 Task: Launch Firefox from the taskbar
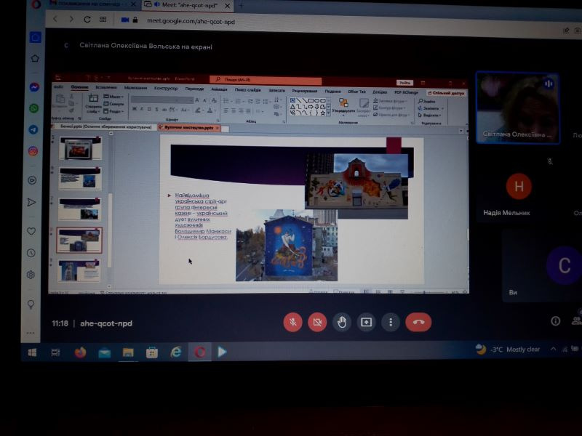tap(80, 352)
